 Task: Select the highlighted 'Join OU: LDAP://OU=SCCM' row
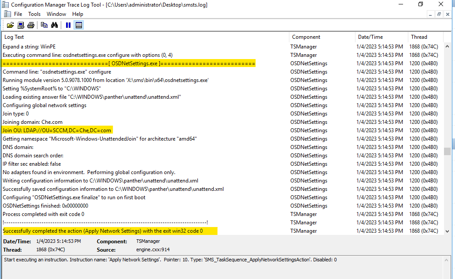222,130
